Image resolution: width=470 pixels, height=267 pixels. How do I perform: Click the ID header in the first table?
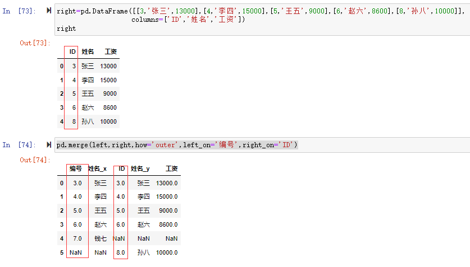tap(72, 51)
